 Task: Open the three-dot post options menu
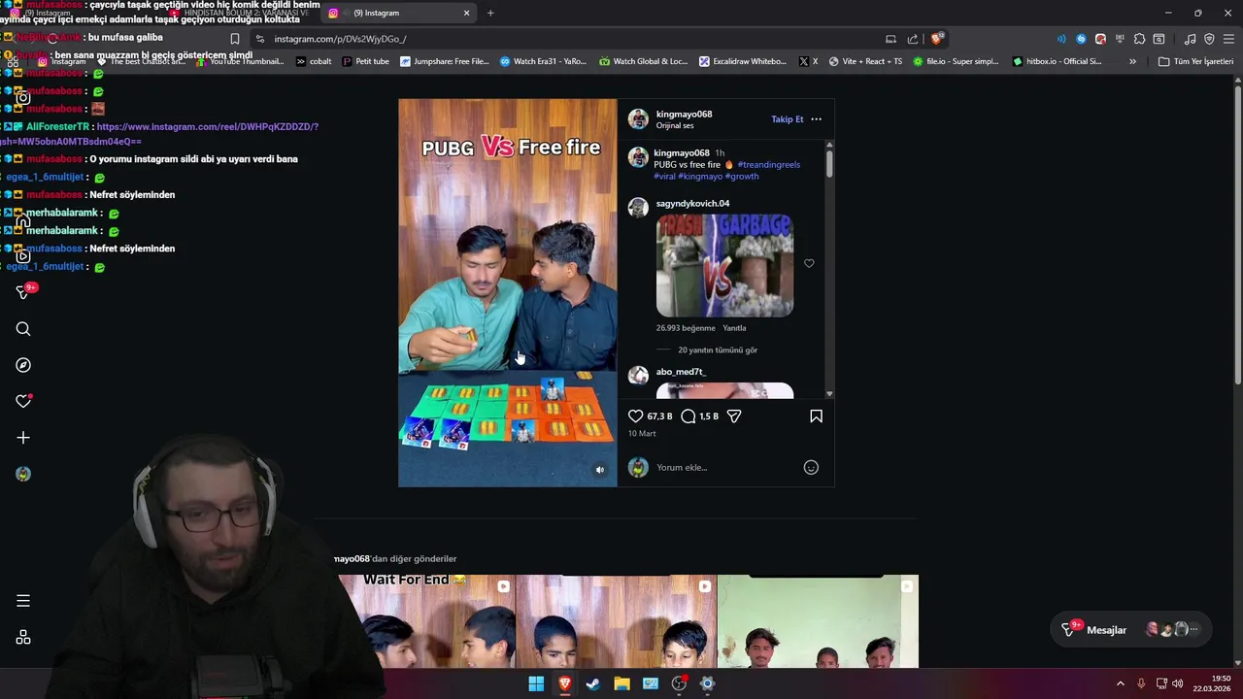816,119
